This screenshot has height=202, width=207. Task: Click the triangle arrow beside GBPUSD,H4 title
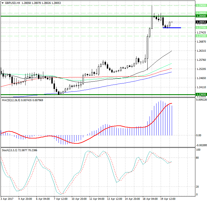tap(2, 3)
